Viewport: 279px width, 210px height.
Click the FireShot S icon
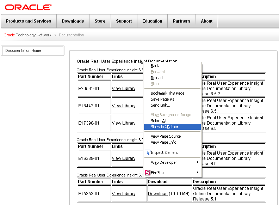click(x=148, y=173)
